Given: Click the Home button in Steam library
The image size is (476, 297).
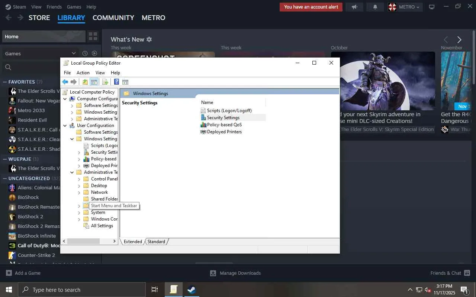Looking at the screenshot, I should coord(44,36).
